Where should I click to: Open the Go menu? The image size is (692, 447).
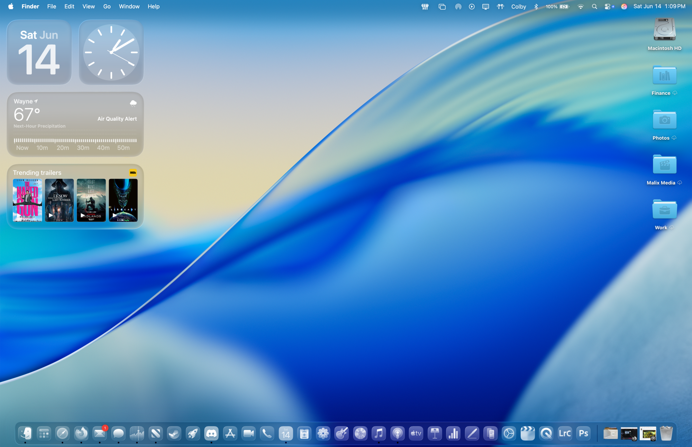[x=107, y=7]
